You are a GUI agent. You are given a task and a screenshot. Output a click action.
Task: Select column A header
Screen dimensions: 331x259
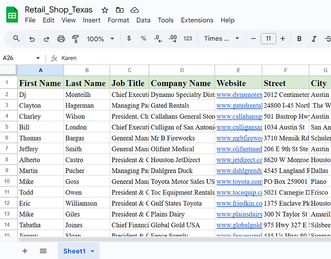click(41, 70)
